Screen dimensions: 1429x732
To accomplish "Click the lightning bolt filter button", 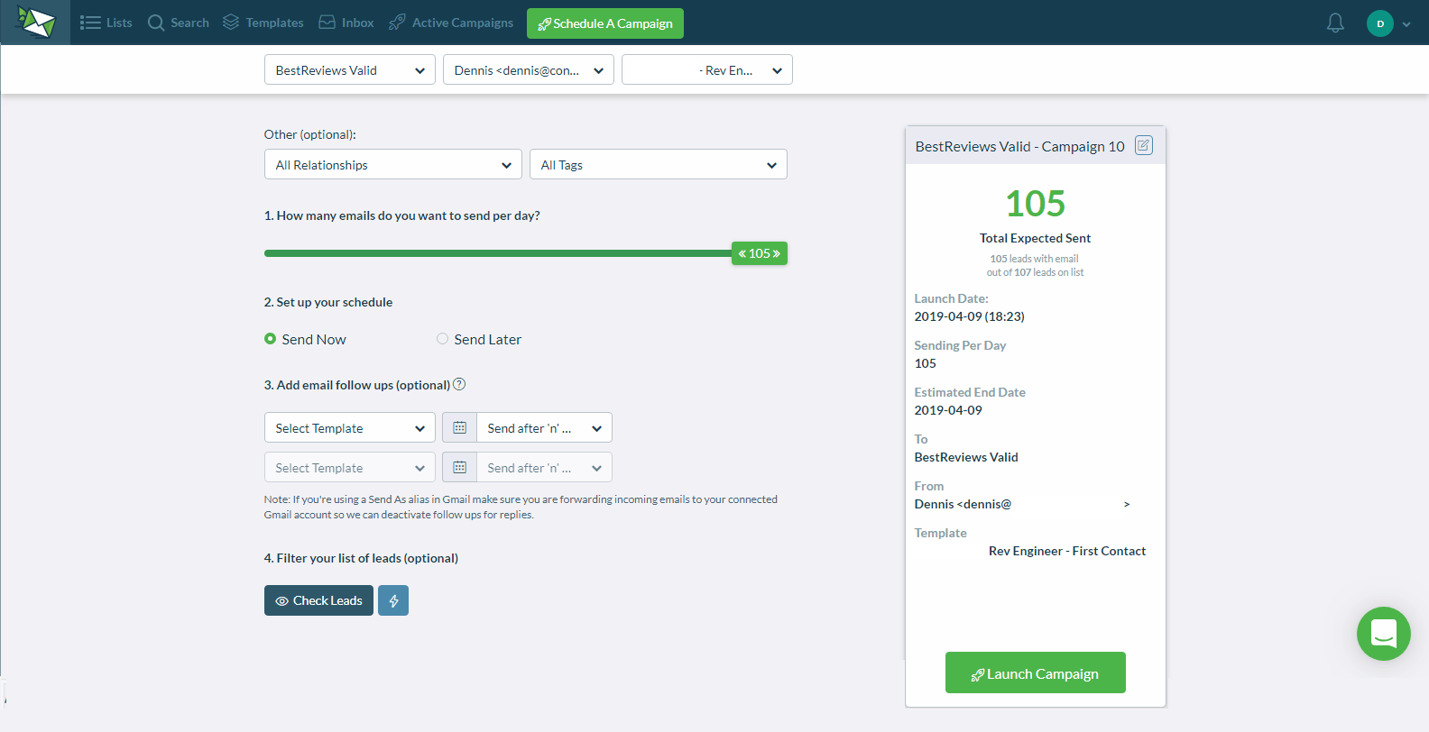I will 393,600.
